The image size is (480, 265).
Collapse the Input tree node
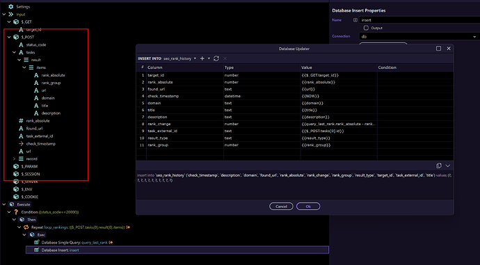pos(4,14)
